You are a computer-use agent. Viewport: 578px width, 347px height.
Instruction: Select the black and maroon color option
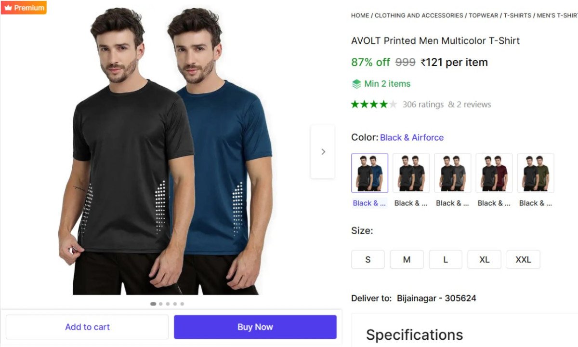(494, 173)
